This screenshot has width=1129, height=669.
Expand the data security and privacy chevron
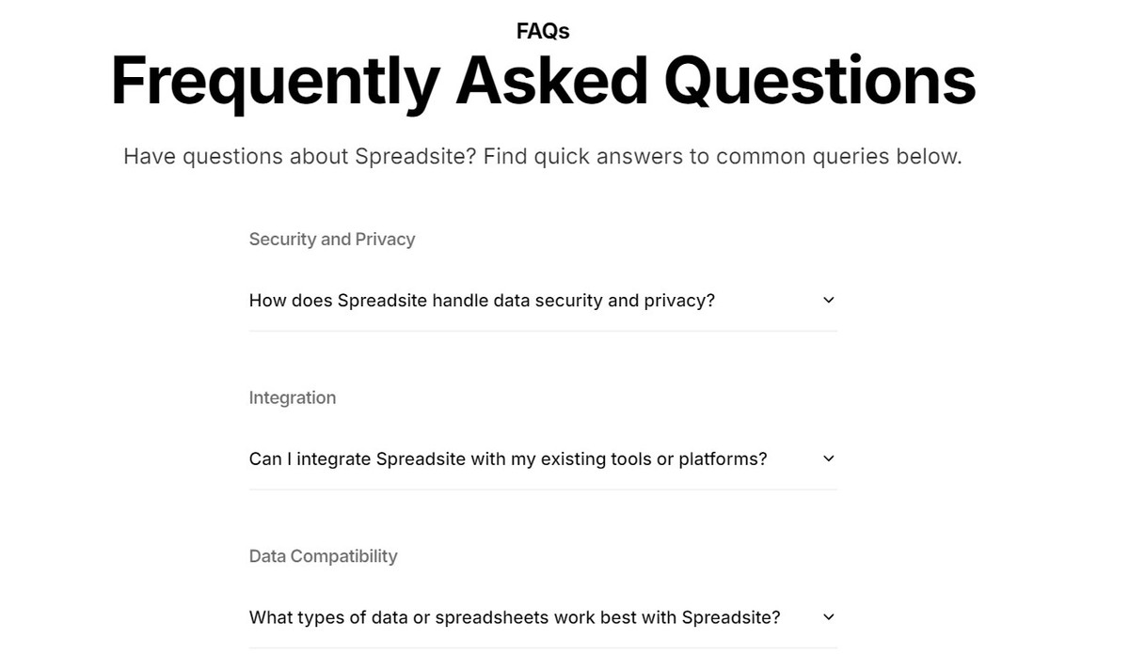tap(828, 301)
